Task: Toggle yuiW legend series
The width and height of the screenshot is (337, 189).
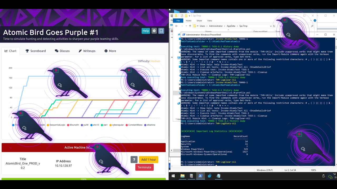Action: [85, 125]
